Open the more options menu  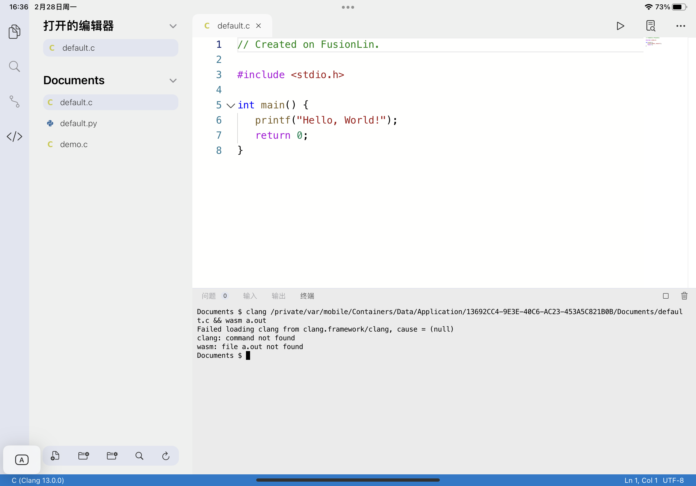coord(681,26)
